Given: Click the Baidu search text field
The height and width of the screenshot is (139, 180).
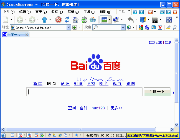Looking at the screenshot, I should click(84, 92).
